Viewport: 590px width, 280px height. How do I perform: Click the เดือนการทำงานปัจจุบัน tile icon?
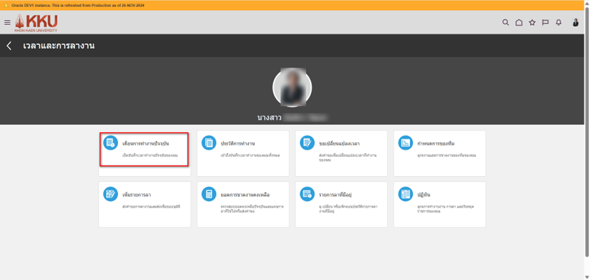(x=110, y=143)
